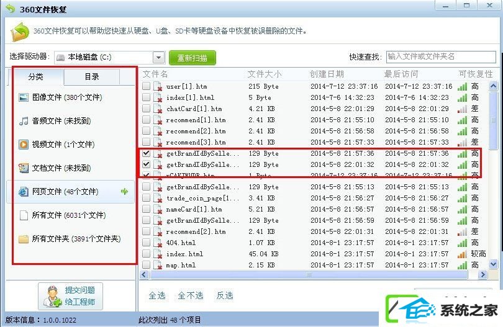Image resolution: width=503 pixels, height=327 pixels.
Task: Click the file icon of 404.html
Action: point(158,243)
